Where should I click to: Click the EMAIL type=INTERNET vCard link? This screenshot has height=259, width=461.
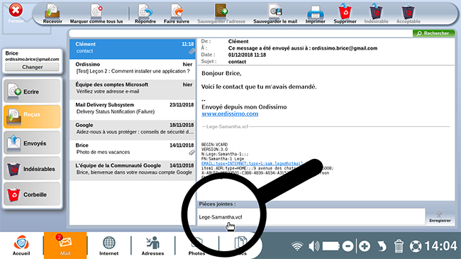pos(252,163)
